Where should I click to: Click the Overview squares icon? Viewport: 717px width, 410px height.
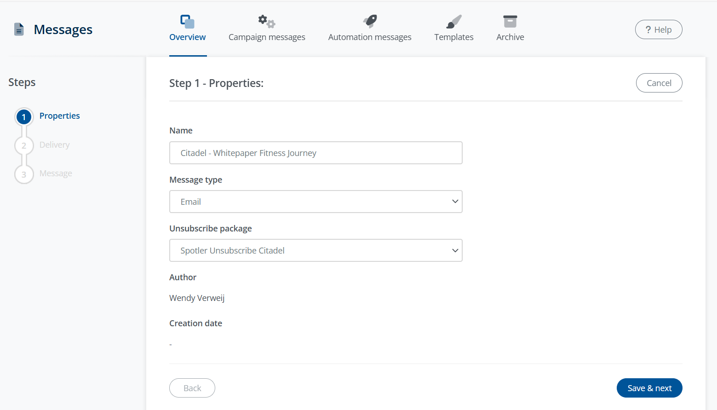coord(187,22)
